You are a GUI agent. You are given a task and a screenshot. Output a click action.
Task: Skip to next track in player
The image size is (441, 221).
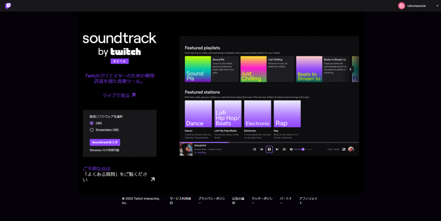pos(277,149)
